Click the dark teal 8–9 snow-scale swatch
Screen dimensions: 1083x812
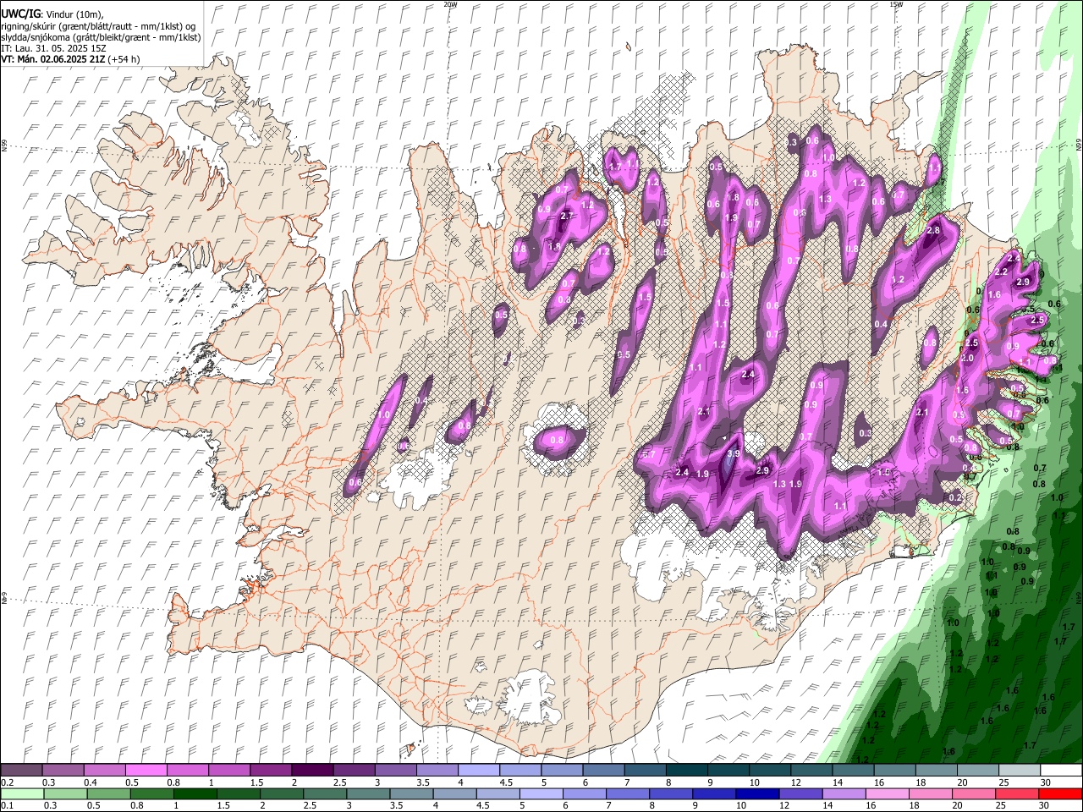click(x=686, y=771)
